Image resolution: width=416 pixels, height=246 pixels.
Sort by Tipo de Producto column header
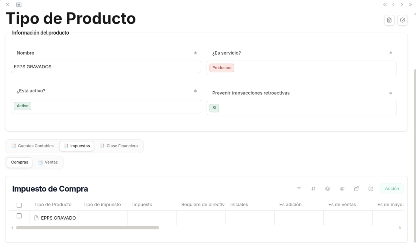point(53,204)
